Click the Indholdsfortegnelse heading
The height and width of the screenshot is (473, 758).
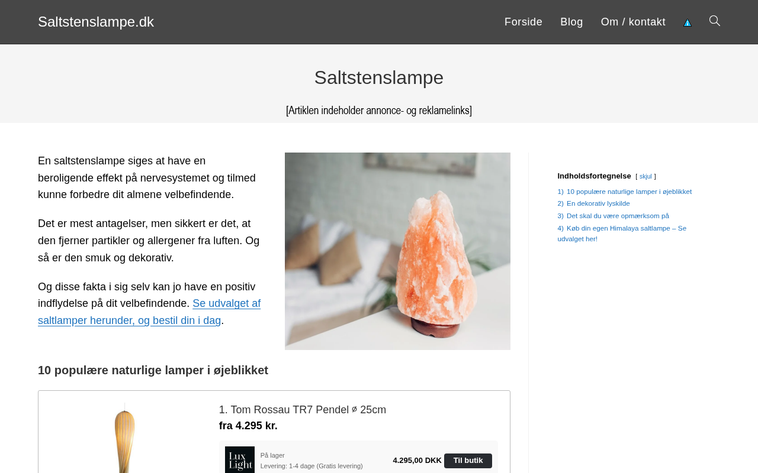click(594, 176)
